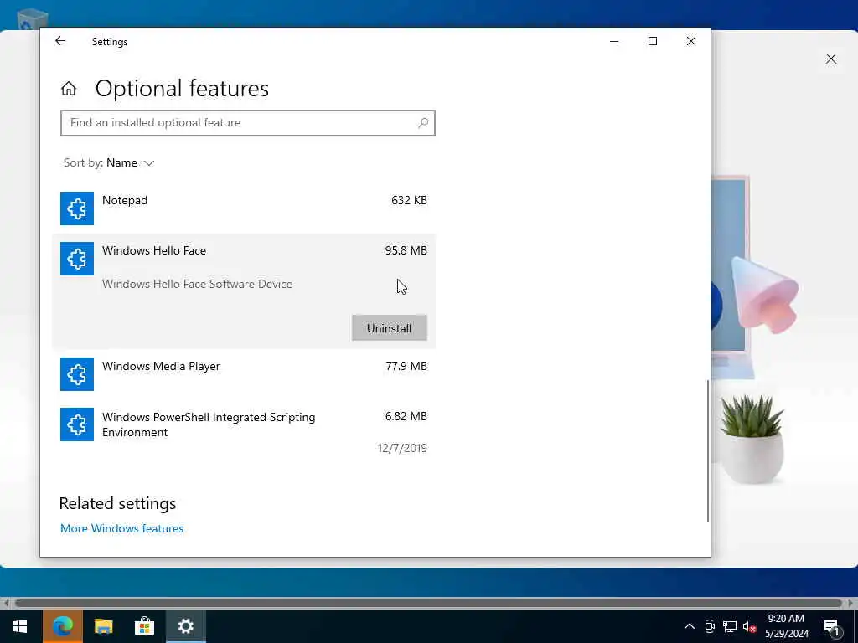858x643 pixels.
Task: Click the Optional features heading
Action: point(182,89)
